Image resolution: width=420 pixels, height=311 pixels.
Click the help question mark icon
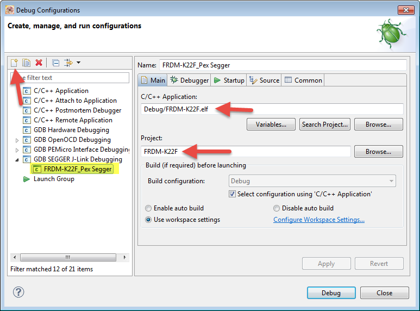pyautogui.click(x=18, y=293)
